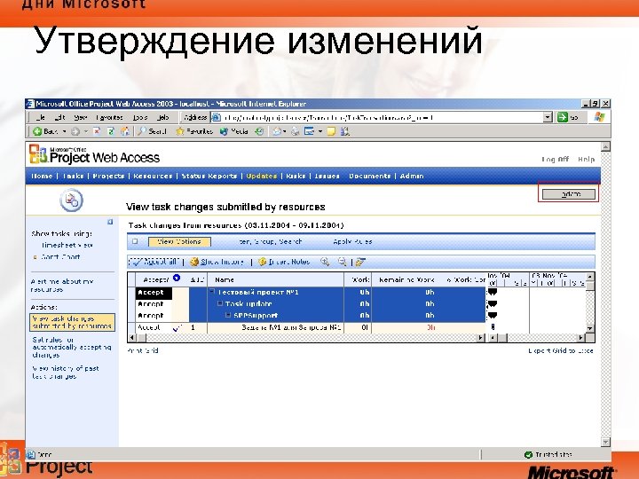Open the Search magnifier in IE toolbar
The width and height of the screenshot is (639, 479).
point(141,131)
